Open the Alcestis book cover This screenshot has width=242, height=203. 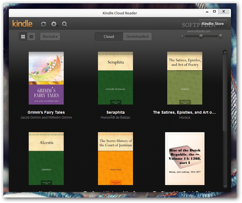pyautogui.click(x=46, y=158)
